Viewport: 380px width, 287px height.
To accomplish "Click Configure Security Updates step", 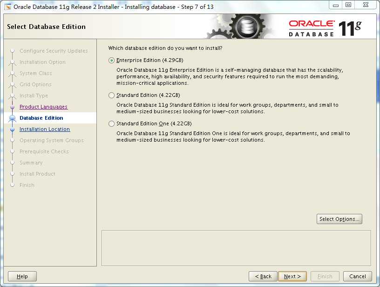I will click(x=54, y=51).
